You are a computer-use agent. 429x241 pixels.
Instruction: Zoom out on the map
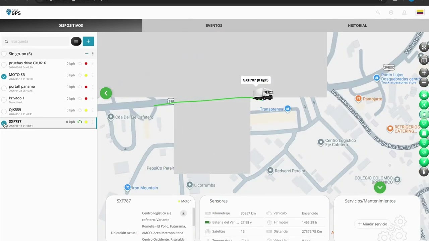tap(424, 82)
